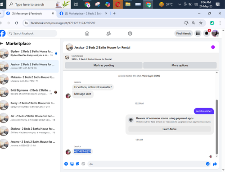The height and width of the screenshot is (172, 225).
Task: Open the Groups icon in top navigation
Action: pos(130,33)
